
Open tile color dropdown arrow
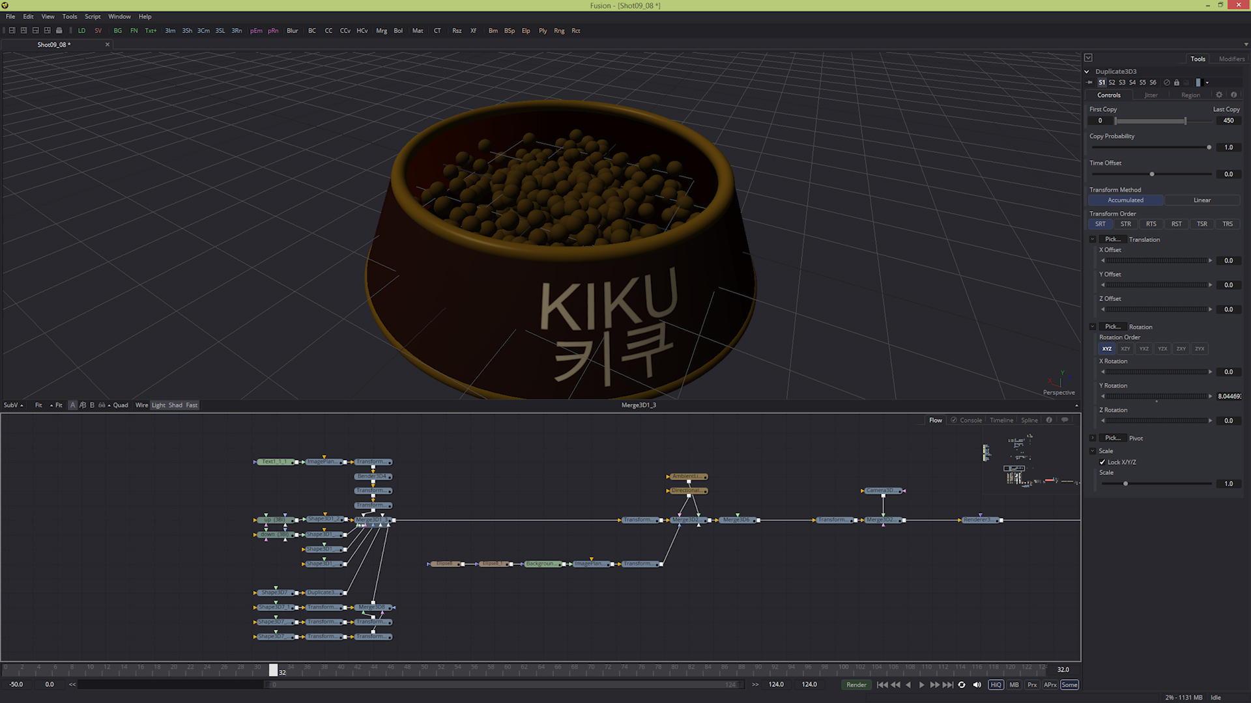pos(1207,83)
